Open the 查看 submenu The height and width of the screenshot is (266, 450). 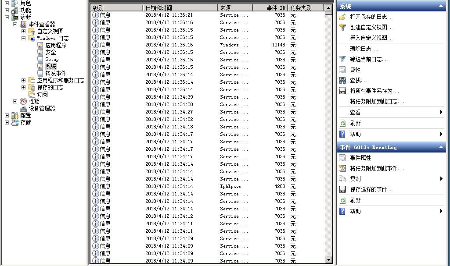[x=441, y=112]
